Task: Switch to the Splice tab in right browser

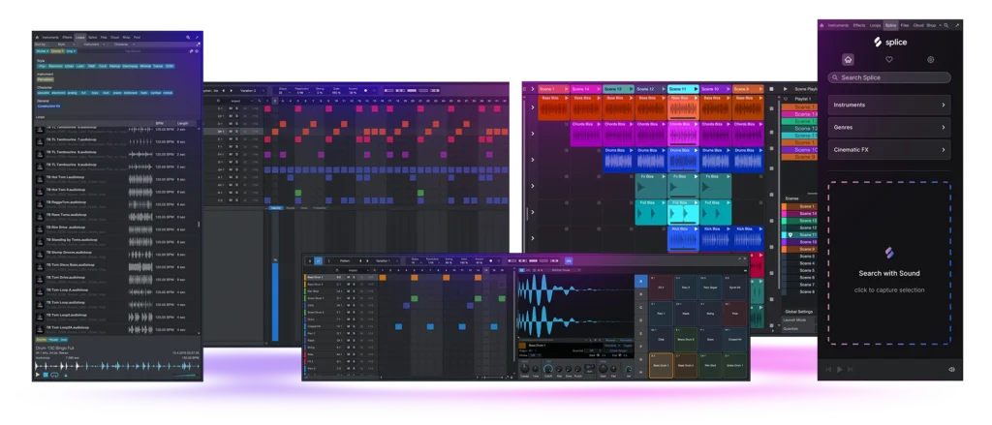Action: pos(889,24)
